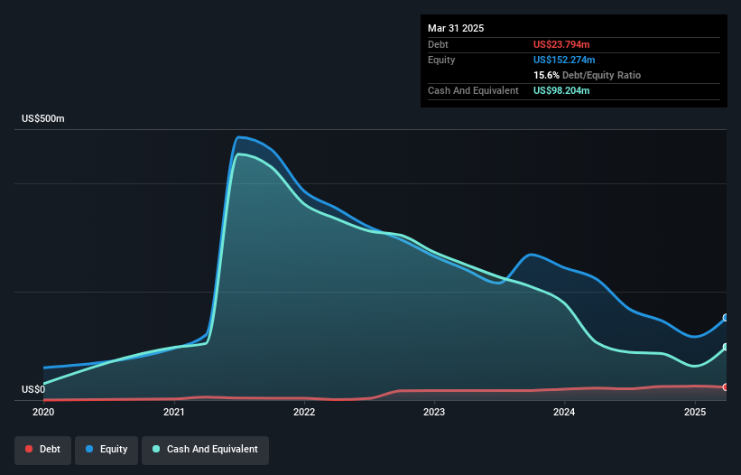Toggle the Cash And Equivalent legend button
Screen dimensions: 741x475
click(205, 450)
